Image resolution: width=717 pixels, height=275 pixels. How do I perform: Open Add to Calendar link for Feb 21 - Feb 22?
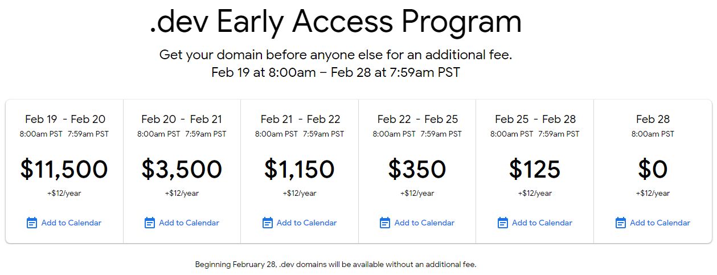click(306, 223)
